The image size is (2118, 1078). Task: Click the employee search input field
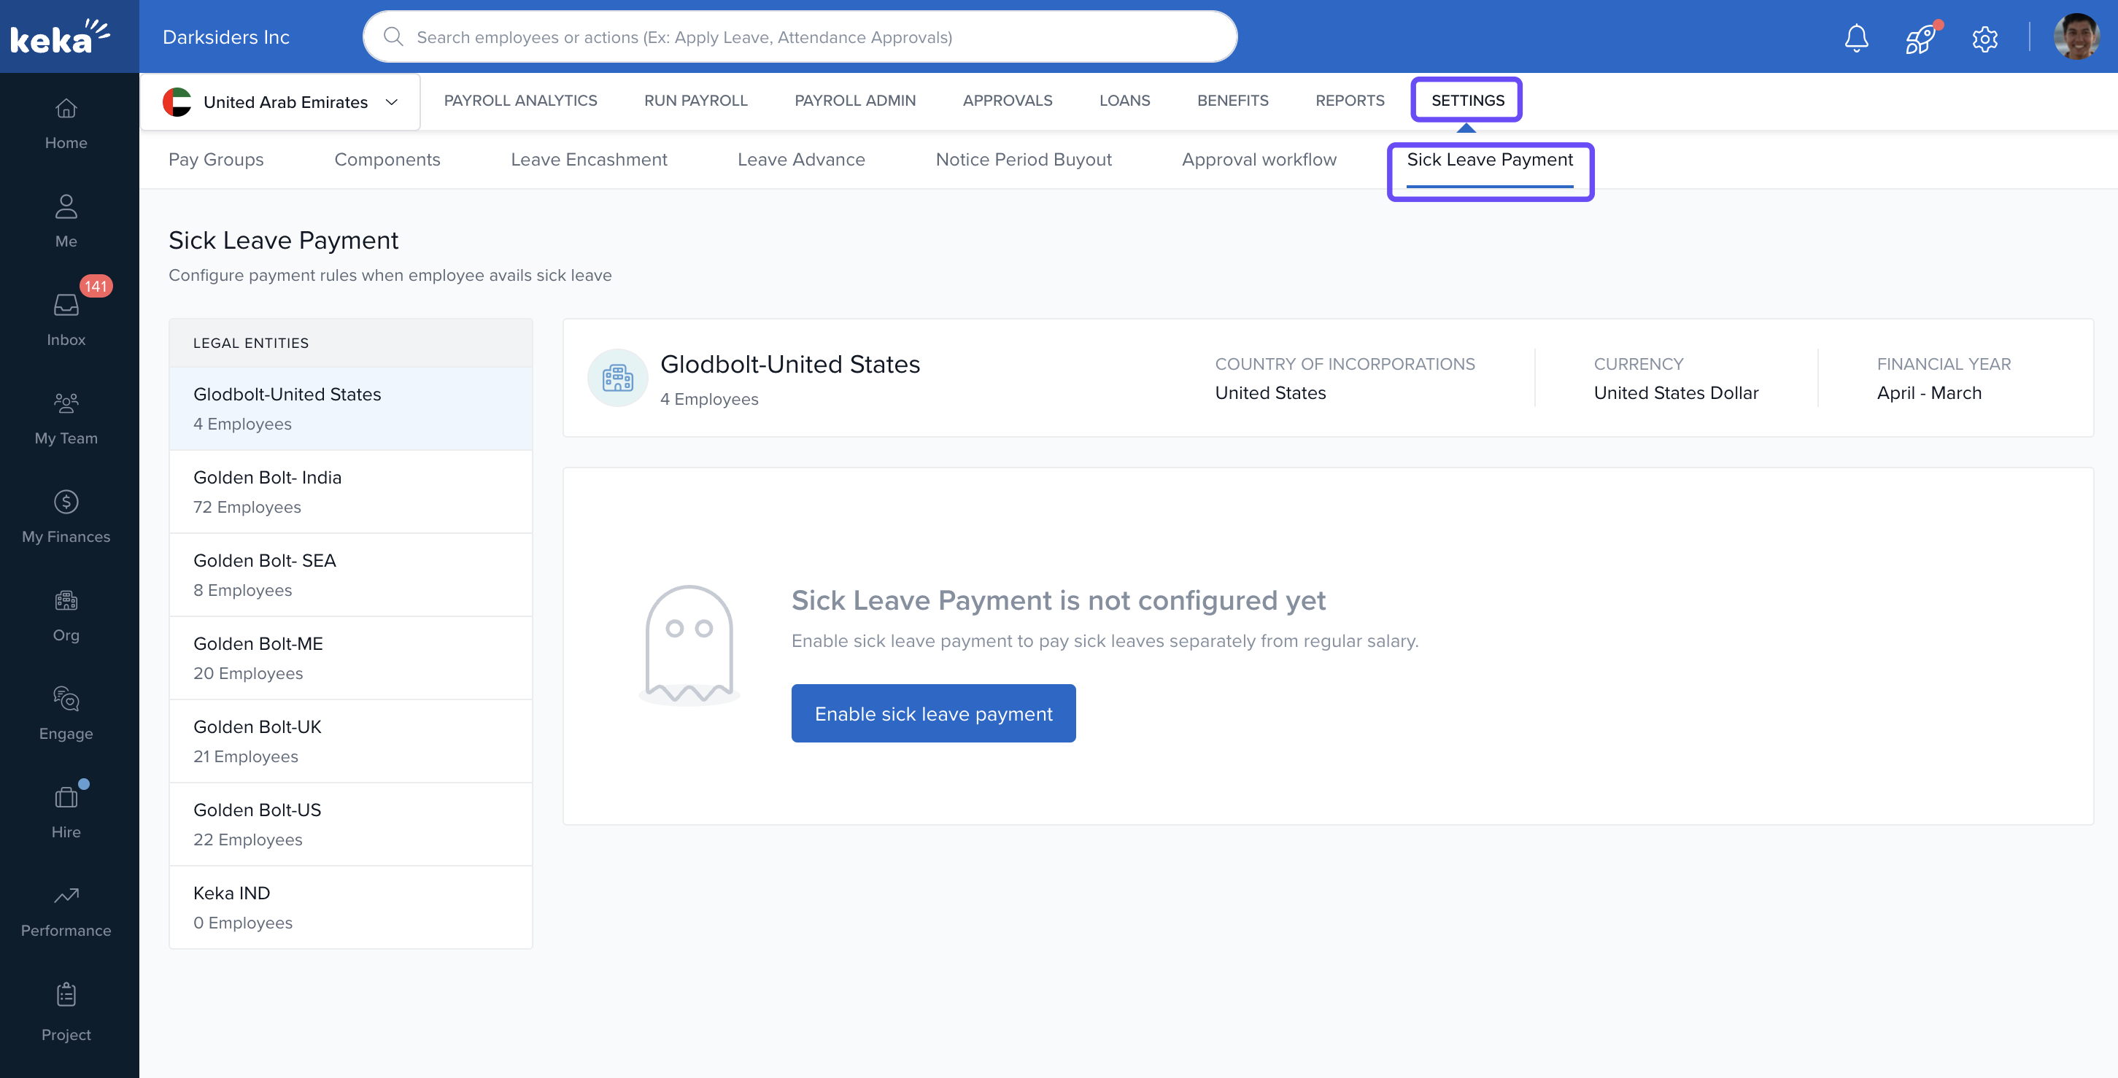[800, 37]
